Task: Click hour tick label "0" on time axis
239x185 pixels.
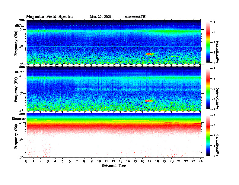Action: 26,161
